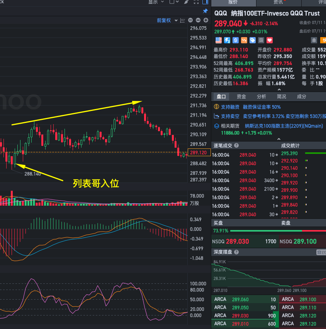
Task: Click the 支持卖空 downtrend chart icon
Action: [x=216, y=116]
